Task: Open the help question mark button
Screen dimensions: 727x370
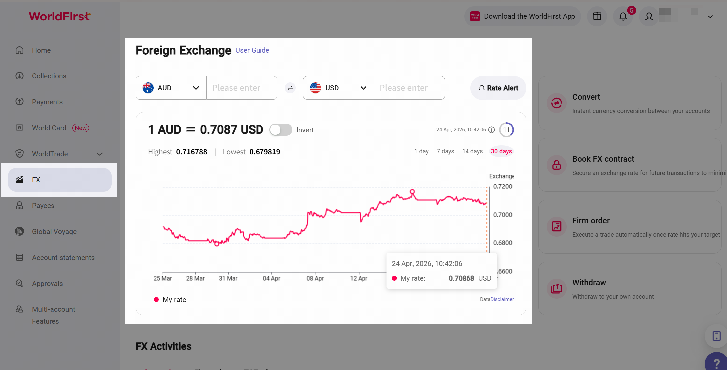Action: point(717,362)
